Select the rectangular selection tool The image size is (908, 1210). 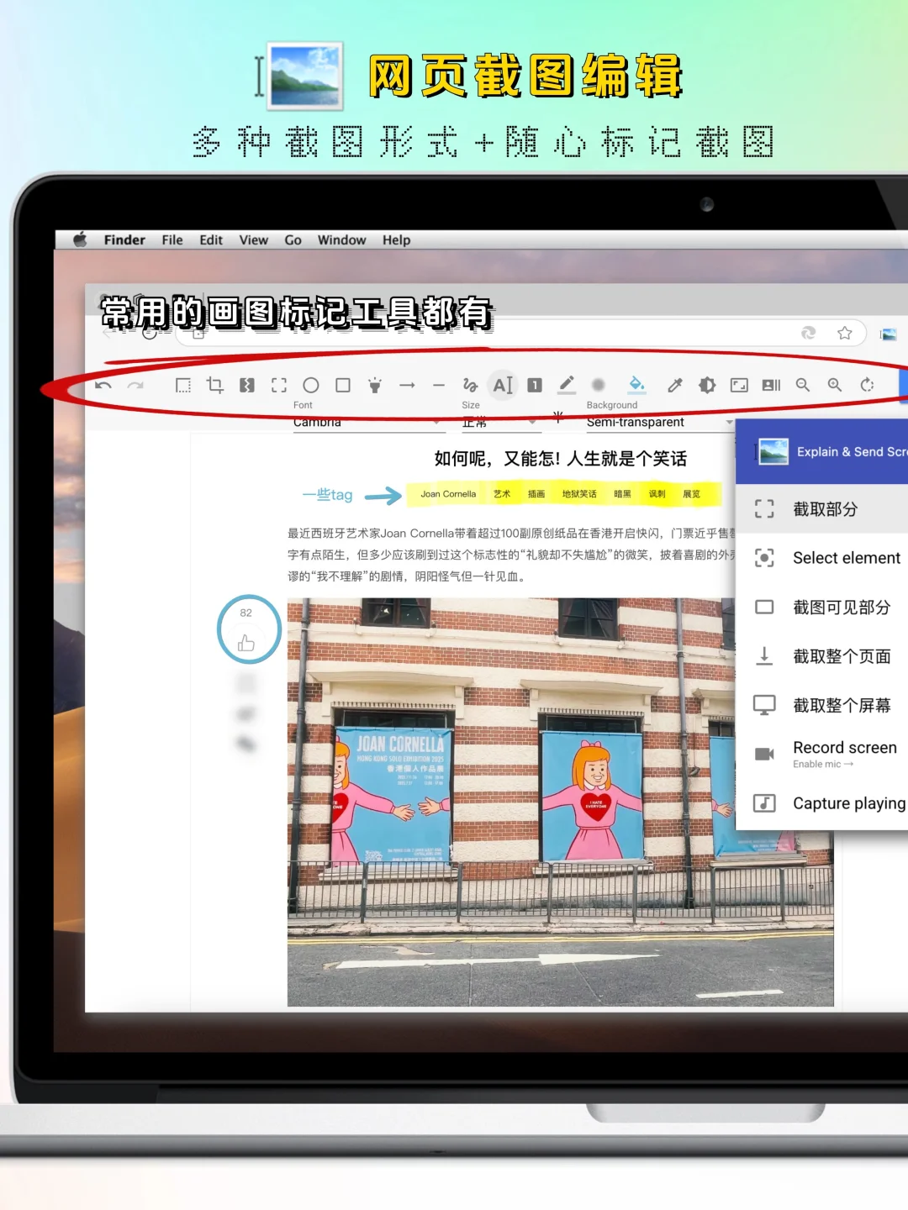(x=183, y=385)
